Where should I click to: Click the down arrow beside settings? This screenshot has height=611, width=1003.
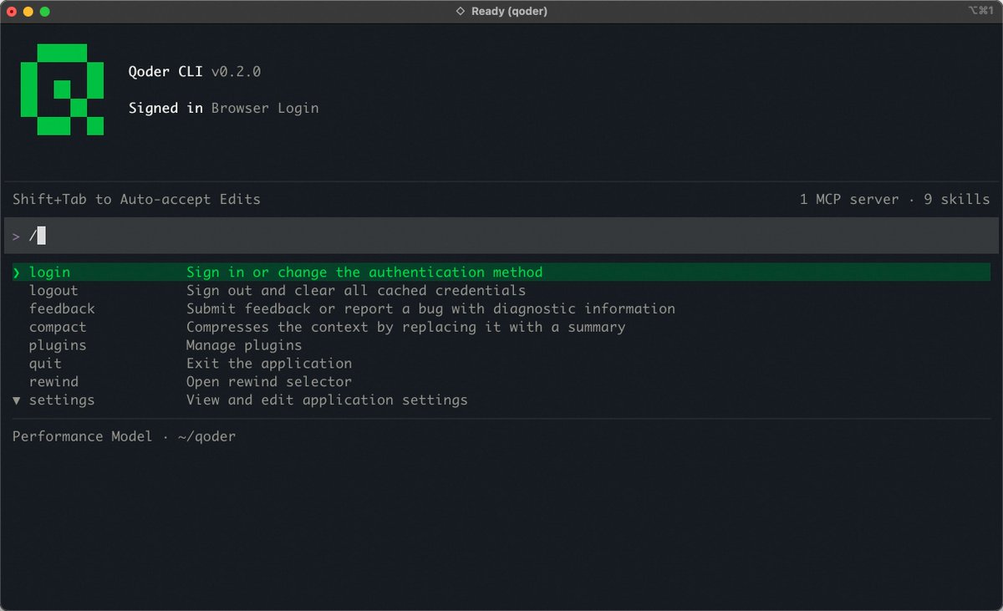(17, 400)
